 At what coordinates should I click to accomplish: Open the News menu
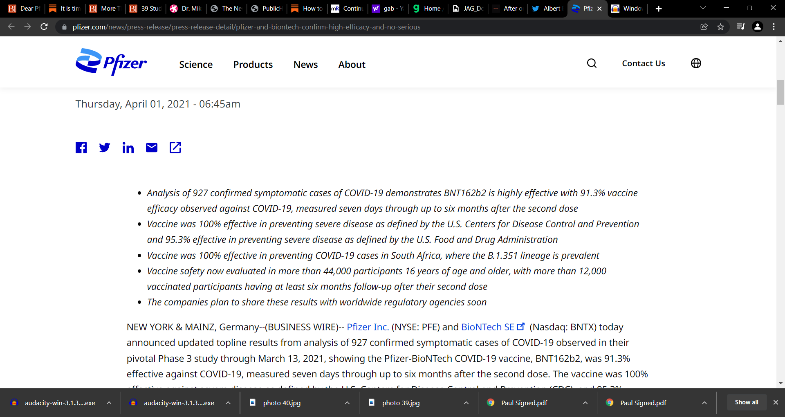point(305,65)
